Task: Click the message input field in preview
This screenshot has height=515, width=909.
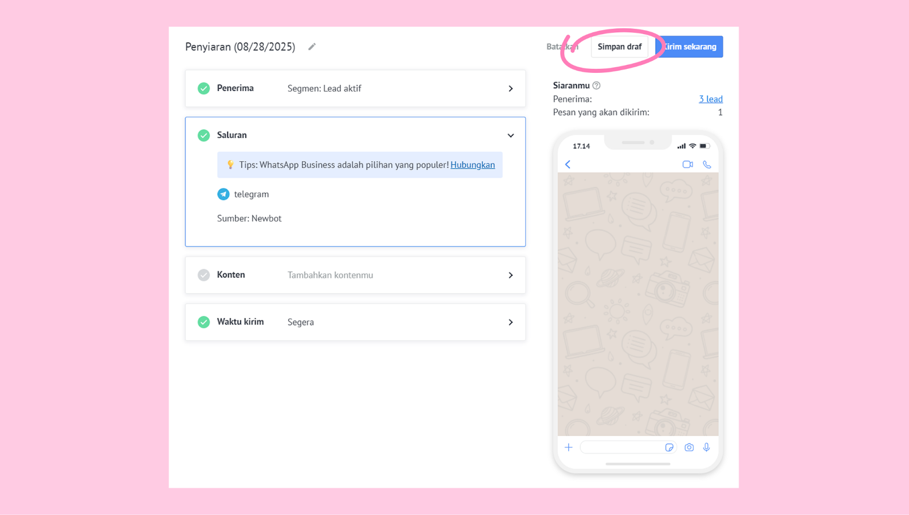Action: (x=622, y=447)
